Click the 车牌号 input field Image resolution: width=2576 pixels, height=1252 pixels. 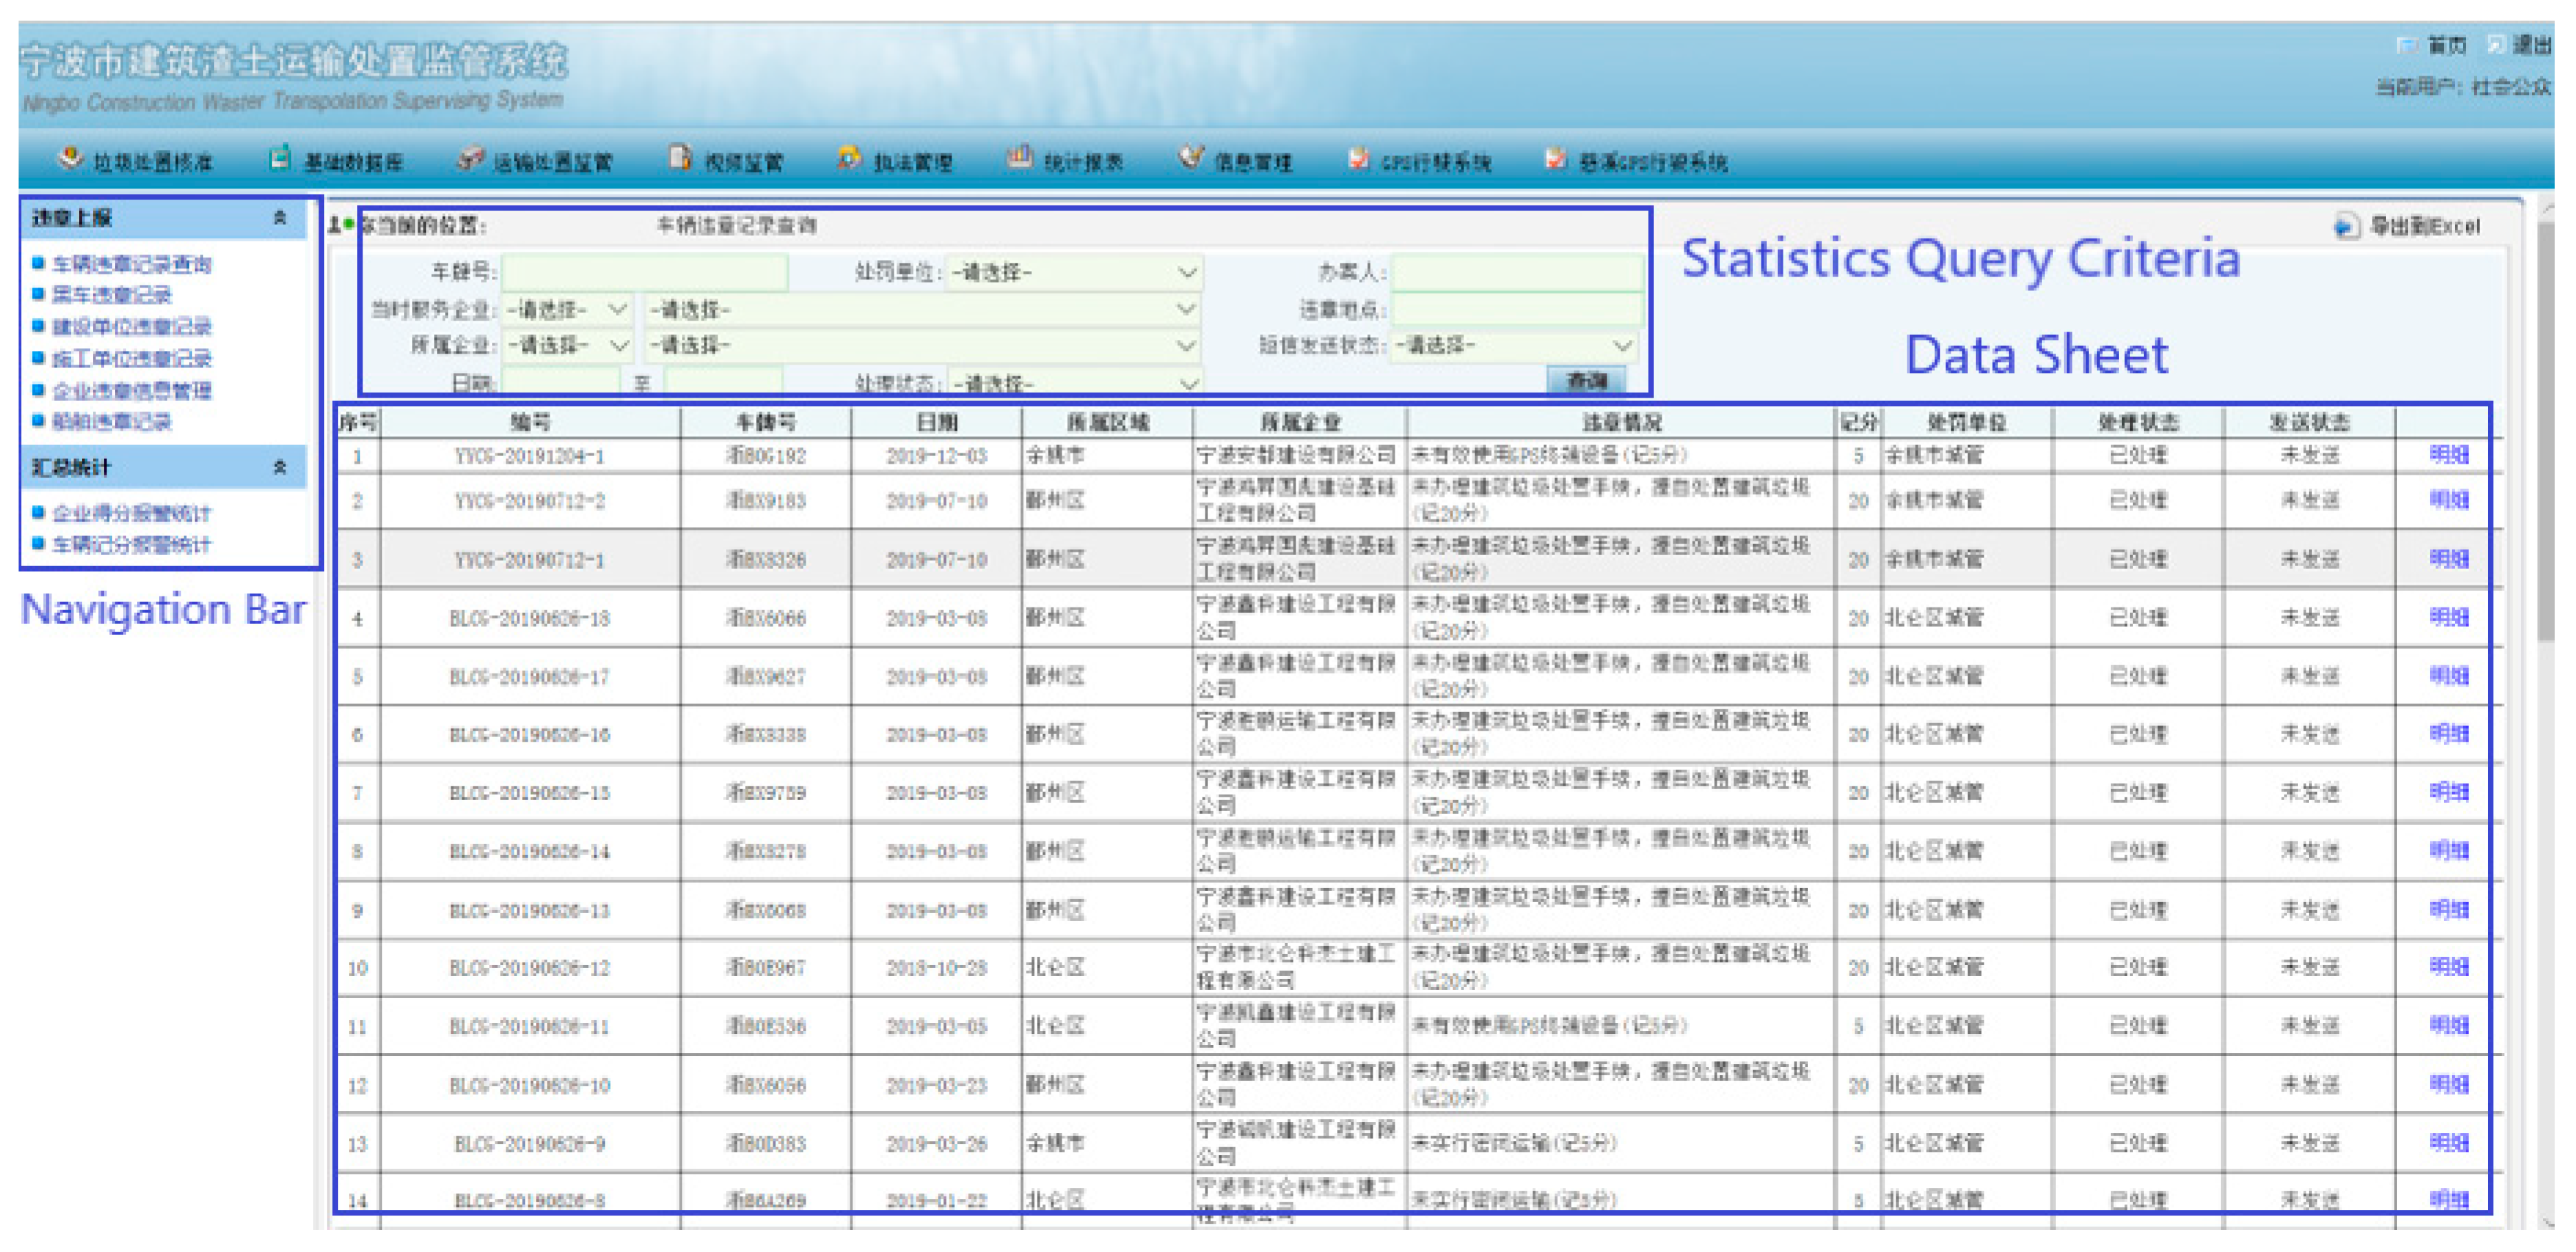tap(644, 272)
